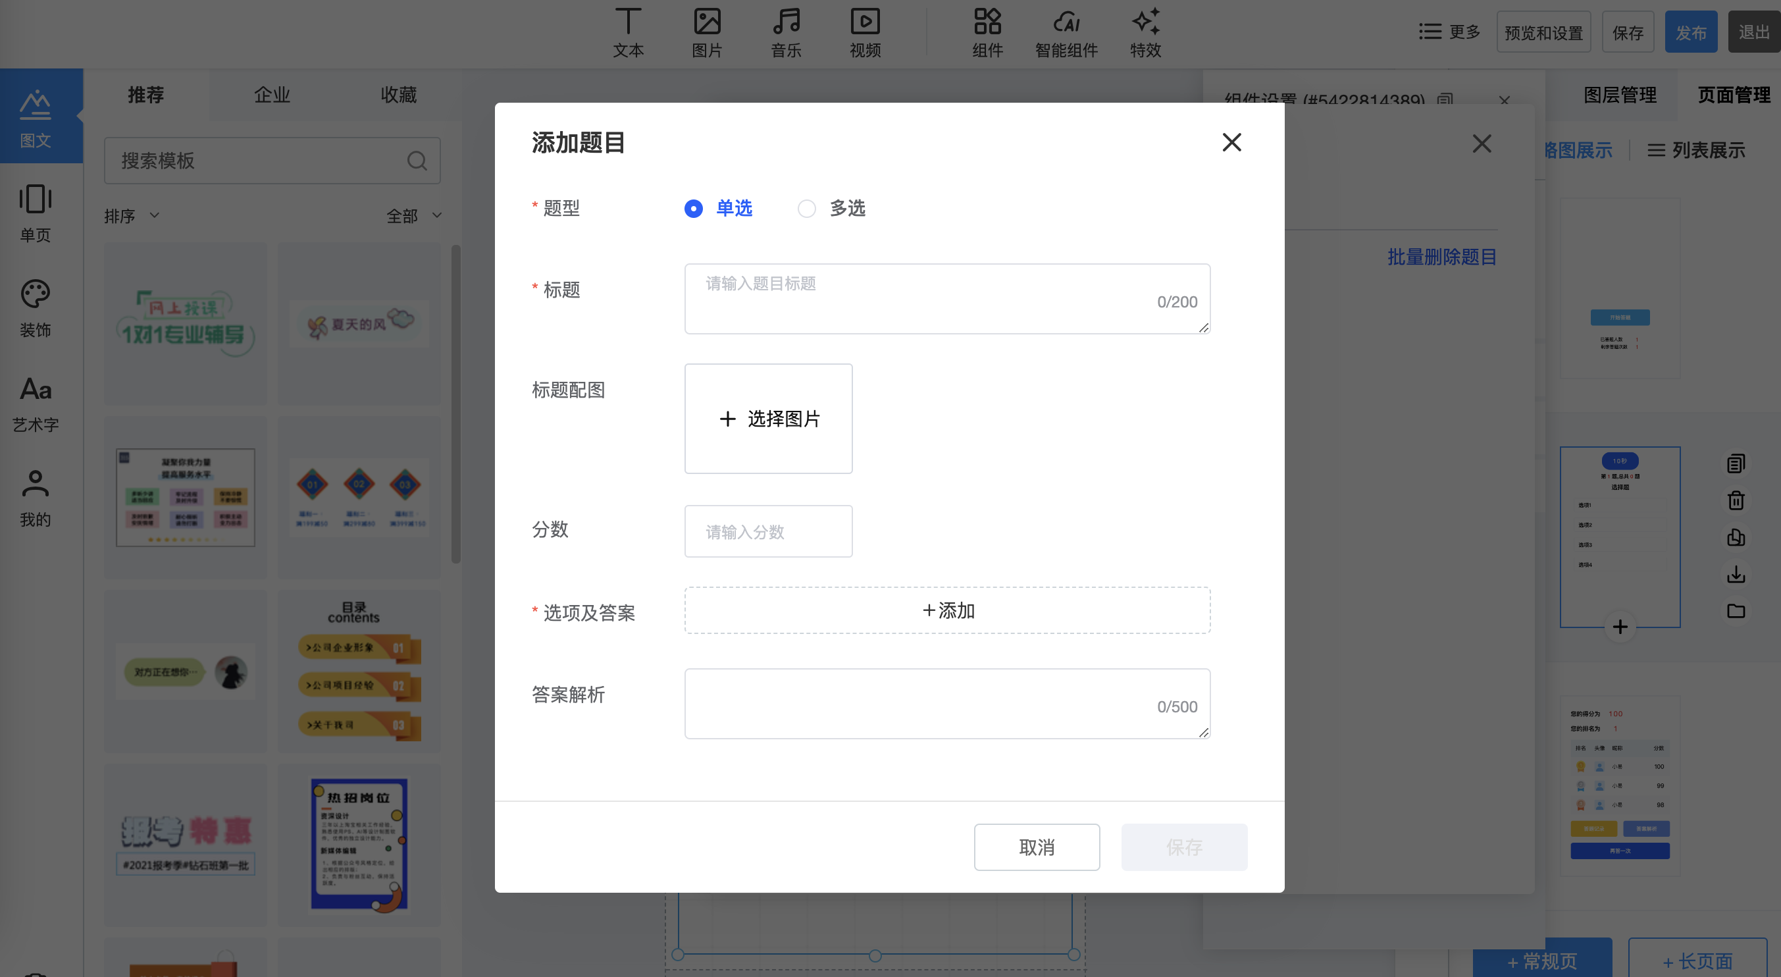Expand the 全部 filter dropdown
Viewport: 1781px width, 977px height.
tap(413, 216)
